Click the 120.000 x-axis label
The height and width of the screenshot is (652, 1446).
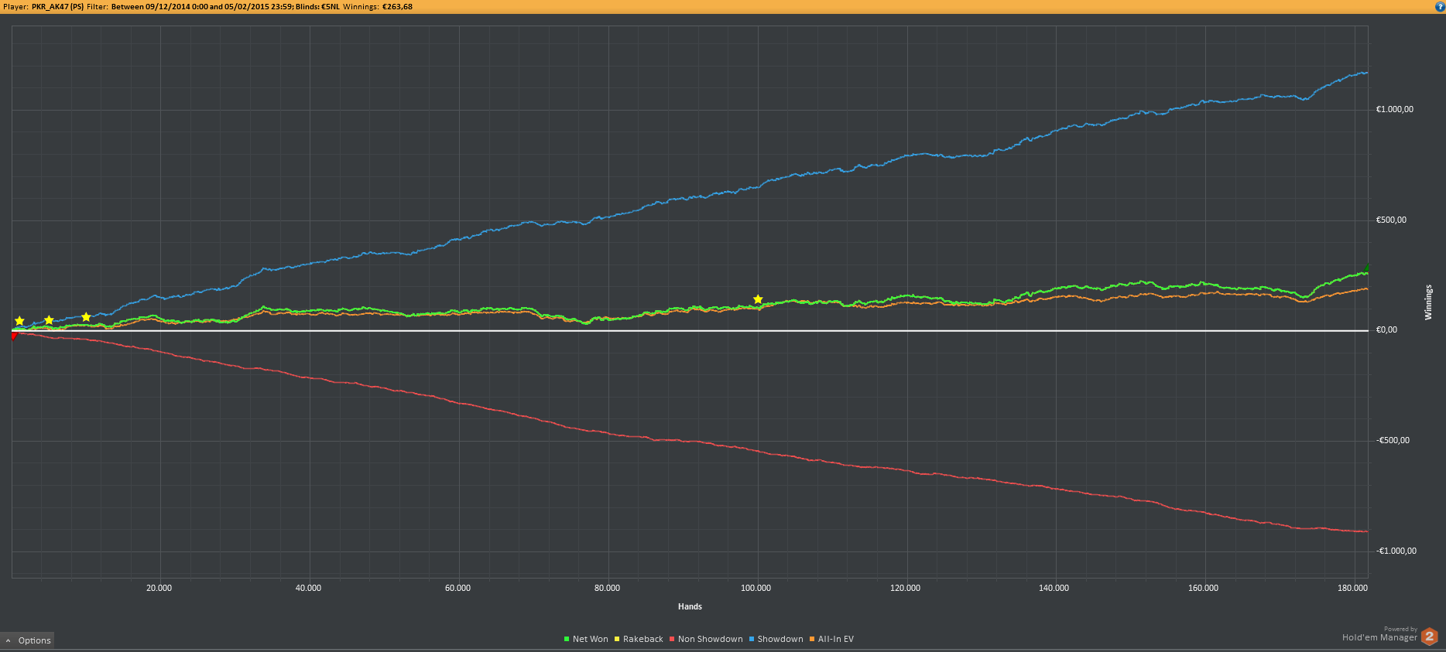pos(906,589)
